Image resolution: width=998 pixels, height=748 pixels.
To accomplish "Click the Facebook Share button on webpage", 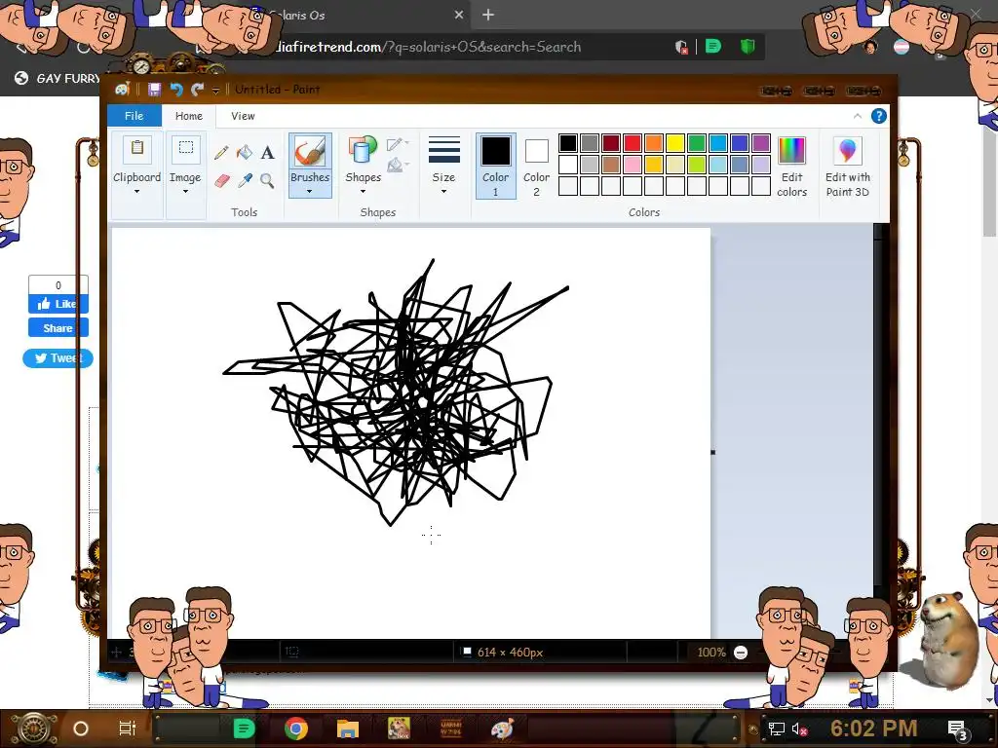I will [58, 328].
